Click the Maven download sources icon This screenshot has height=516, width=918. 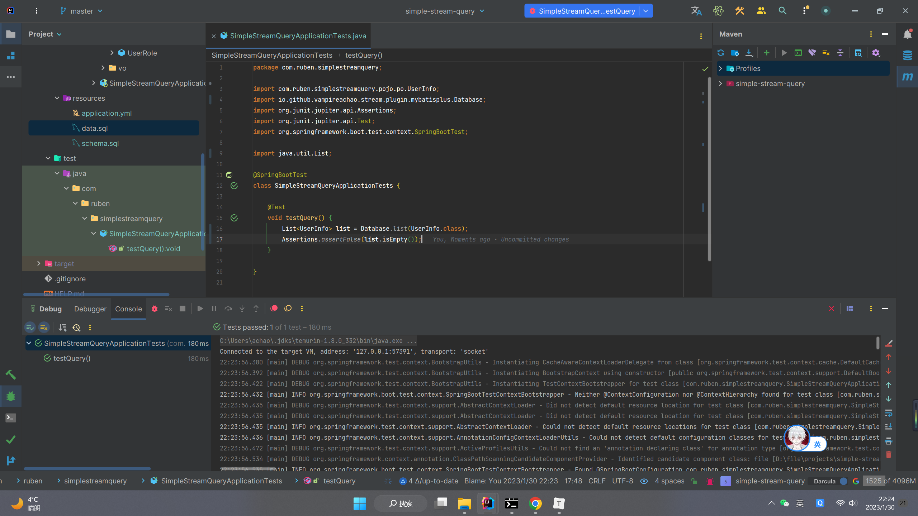click(x=749, y=53)
